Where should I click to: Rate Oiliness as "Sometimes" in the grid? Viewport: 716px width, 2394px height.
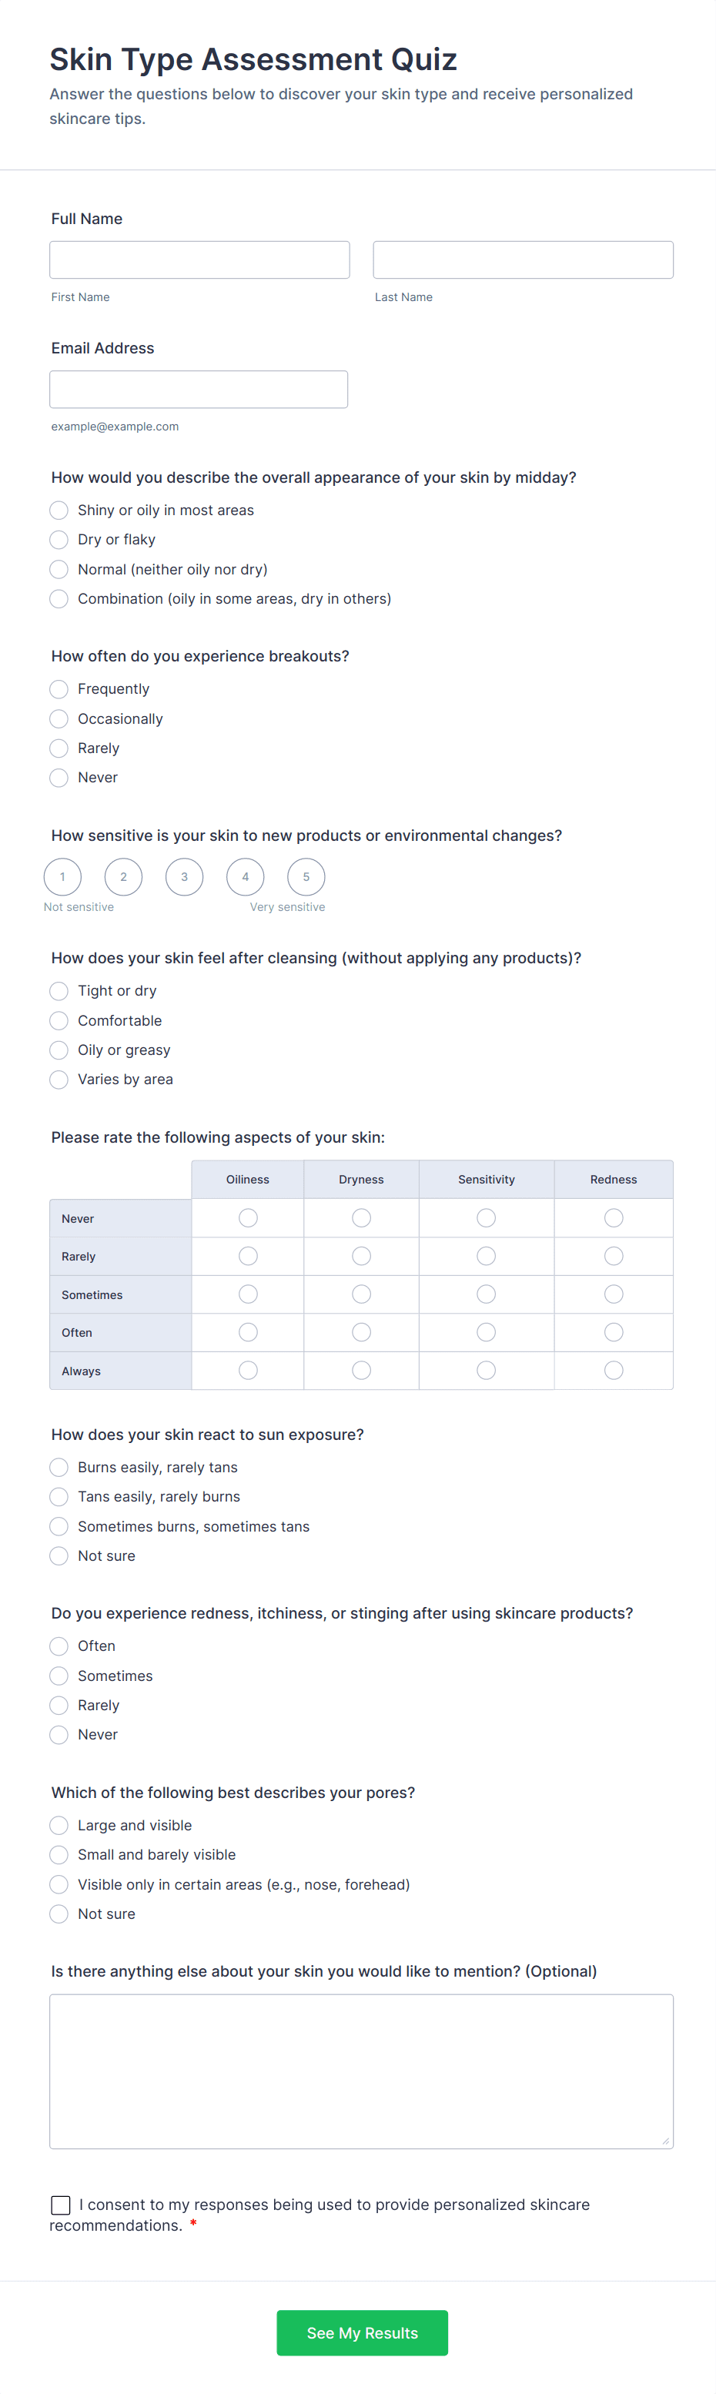click(x=247, y=1294)
